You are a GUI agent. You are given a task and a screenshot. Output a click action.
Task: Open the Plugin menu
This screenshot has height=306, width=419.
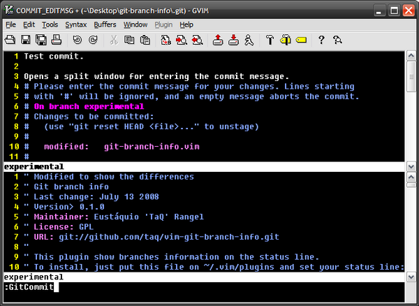[x=163, y=25]
